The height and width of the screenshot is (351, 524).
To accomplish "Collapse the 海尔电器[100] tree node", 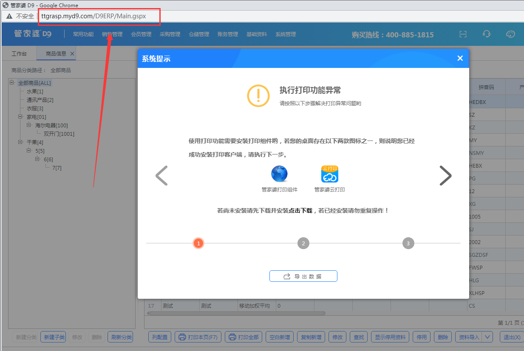I will 29,125.
